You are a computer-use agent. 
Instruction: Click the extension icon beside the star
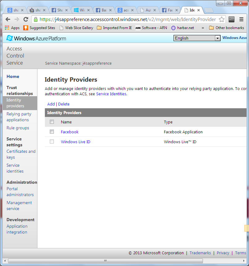click(x=231, y=19)
